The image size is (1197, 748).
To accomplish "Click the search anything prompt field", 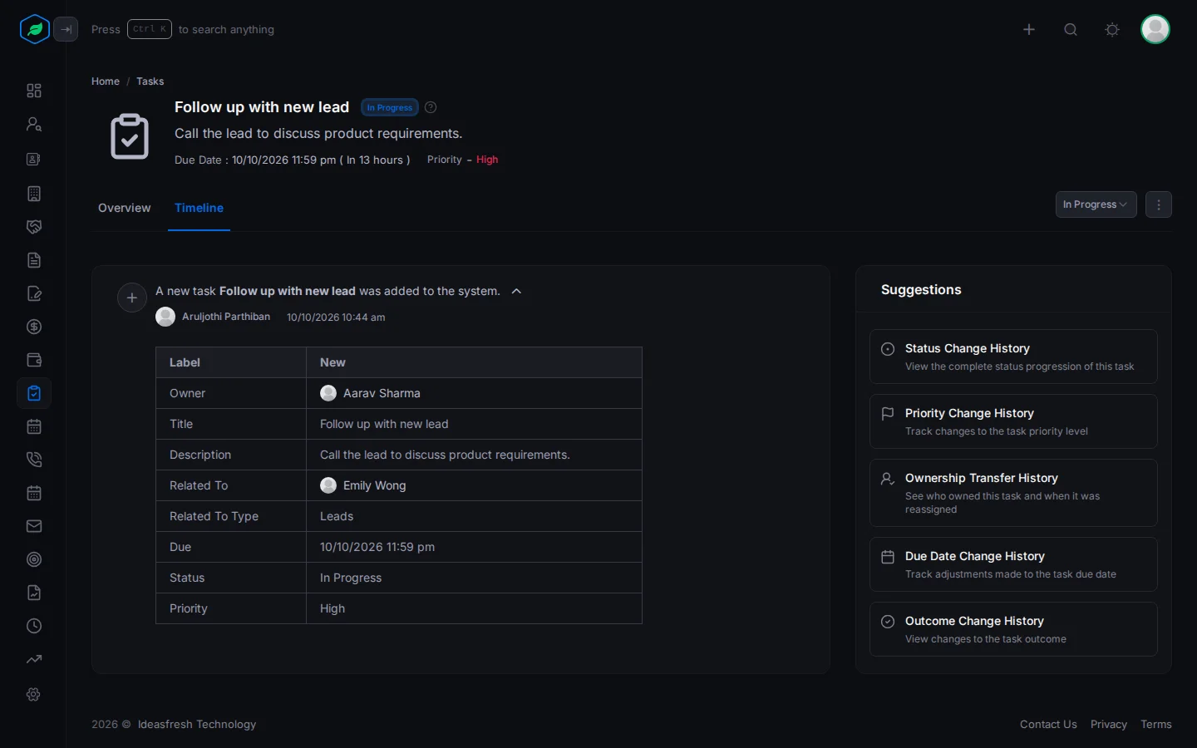I will pos(183,29).
